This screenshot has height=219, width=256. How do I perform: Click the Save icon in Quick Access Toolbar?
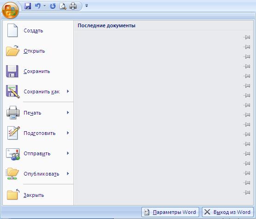coord(28,6)
